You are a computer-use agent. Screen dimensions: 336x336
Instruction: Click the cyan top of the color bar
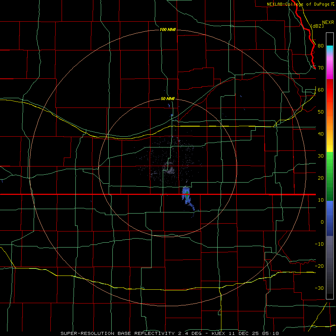tap(330, 49)
